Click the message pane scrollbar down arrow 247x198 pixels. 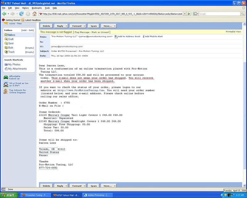pyautogui.click(x=245, y=186)
